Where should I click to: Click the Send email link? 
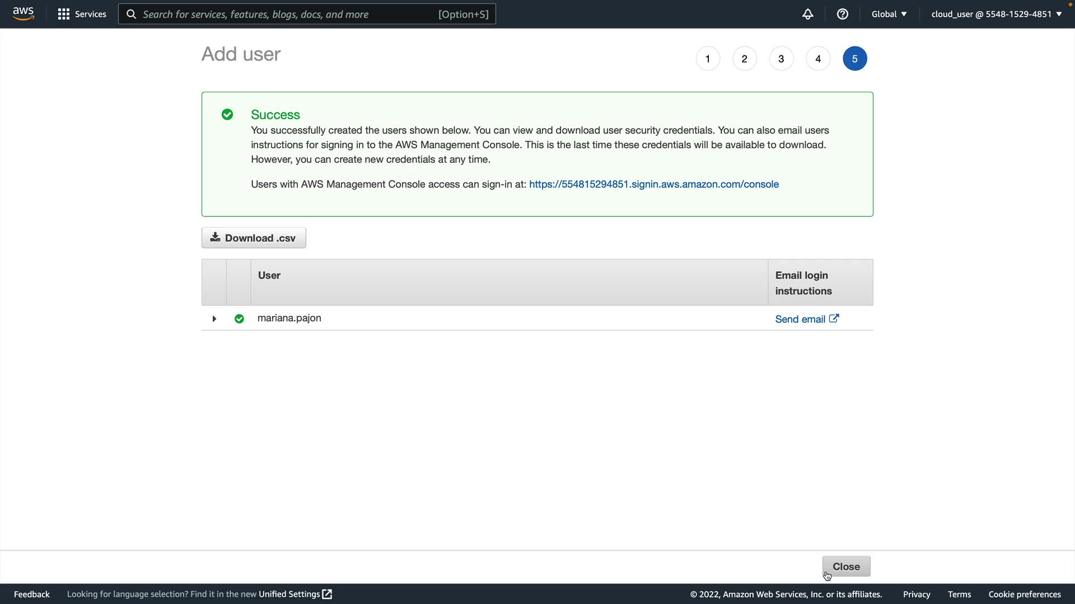pos(800,319)
